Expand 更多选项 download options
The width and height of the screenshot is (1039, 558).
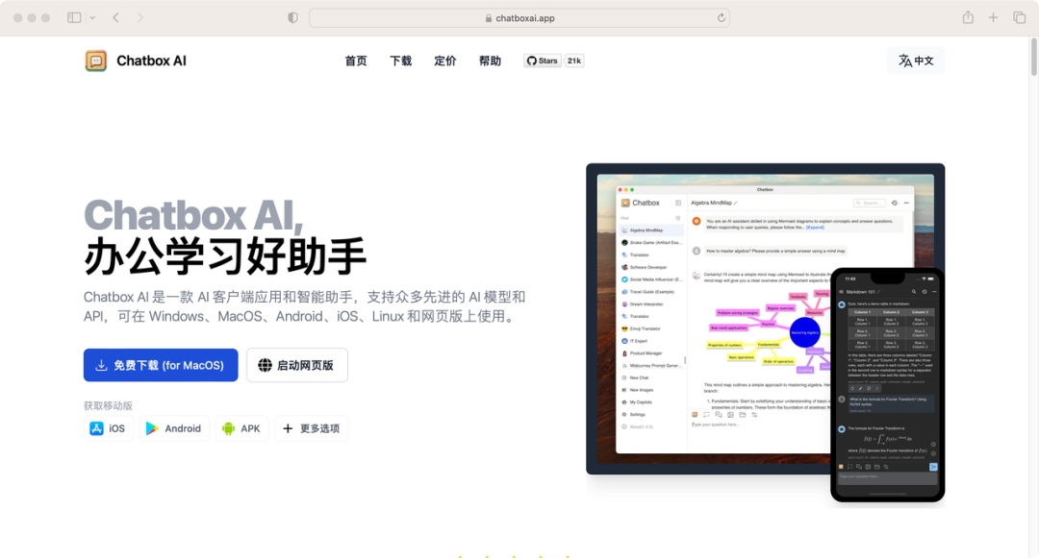coord(312,428)
